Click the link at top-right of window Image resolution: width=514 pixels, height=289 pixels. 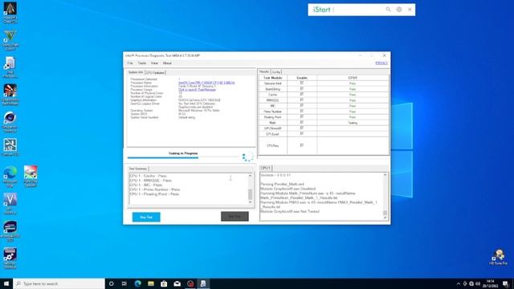tap(381, 63)
